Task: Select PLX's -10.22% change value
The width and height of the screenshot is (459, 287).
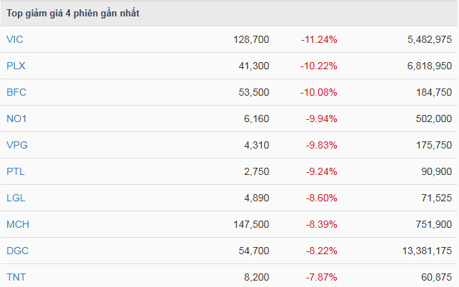Action: coord(318,66)
